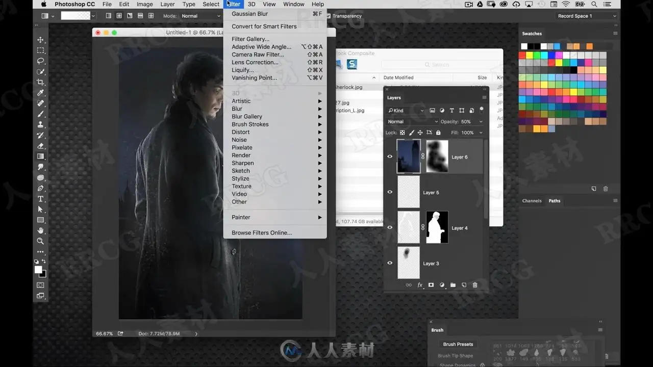Select the Path Selection tool

click(x=40, y=209)
